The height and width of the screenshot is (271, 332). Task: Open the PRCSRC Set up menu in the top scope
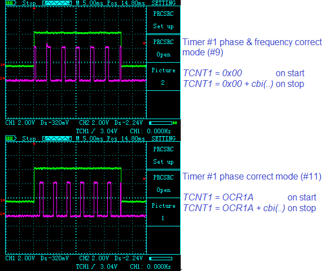click(163, 20)
